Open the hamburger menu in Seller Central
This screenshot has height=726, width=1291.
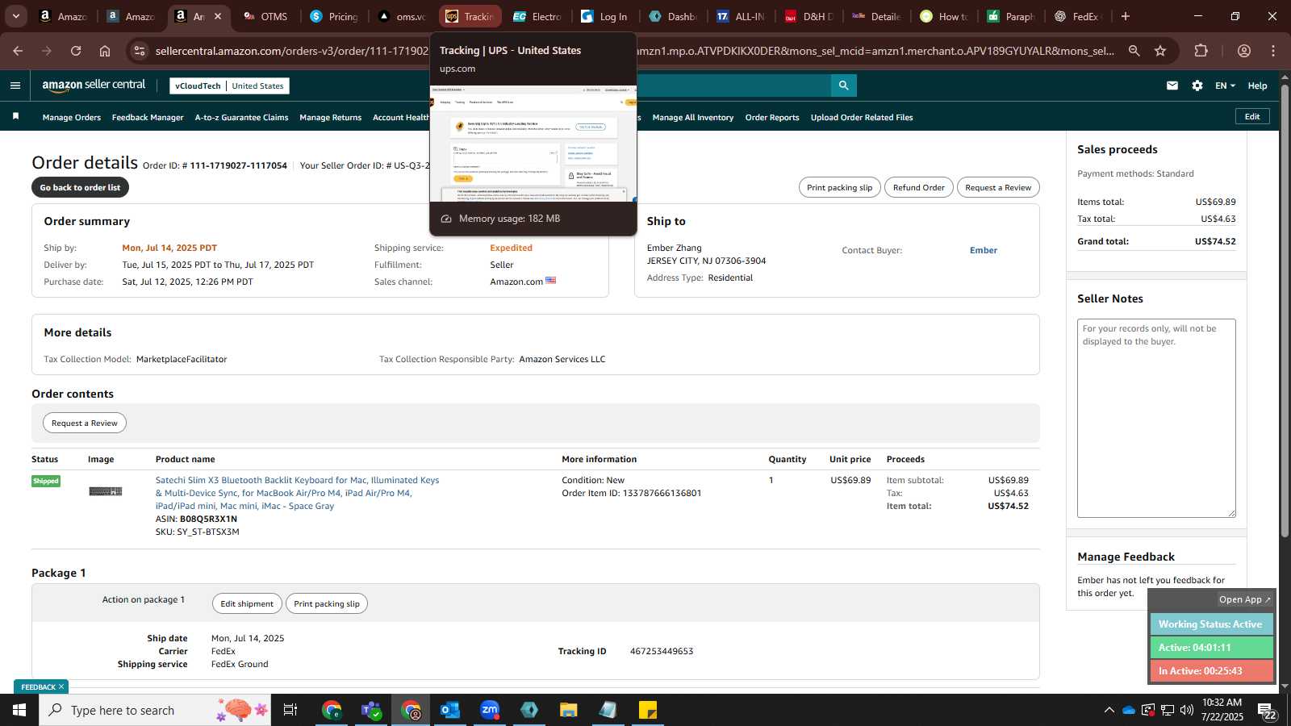click(x=15, y=86)
